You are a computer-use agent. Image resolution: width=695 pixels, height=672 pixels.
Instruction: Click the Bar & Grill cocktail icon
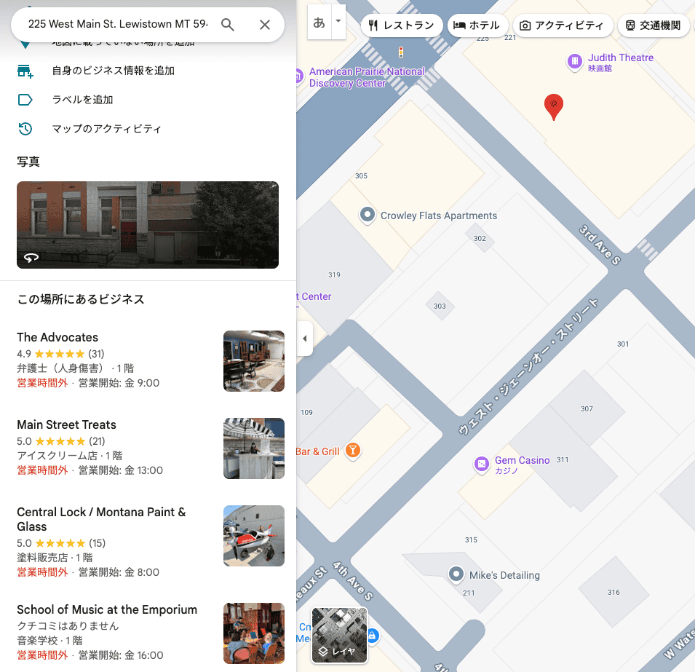pos(353,451)
